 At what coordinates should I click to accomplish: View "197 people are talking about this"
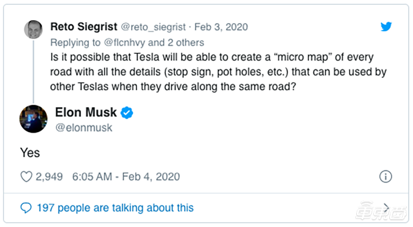tap(115, 208)
